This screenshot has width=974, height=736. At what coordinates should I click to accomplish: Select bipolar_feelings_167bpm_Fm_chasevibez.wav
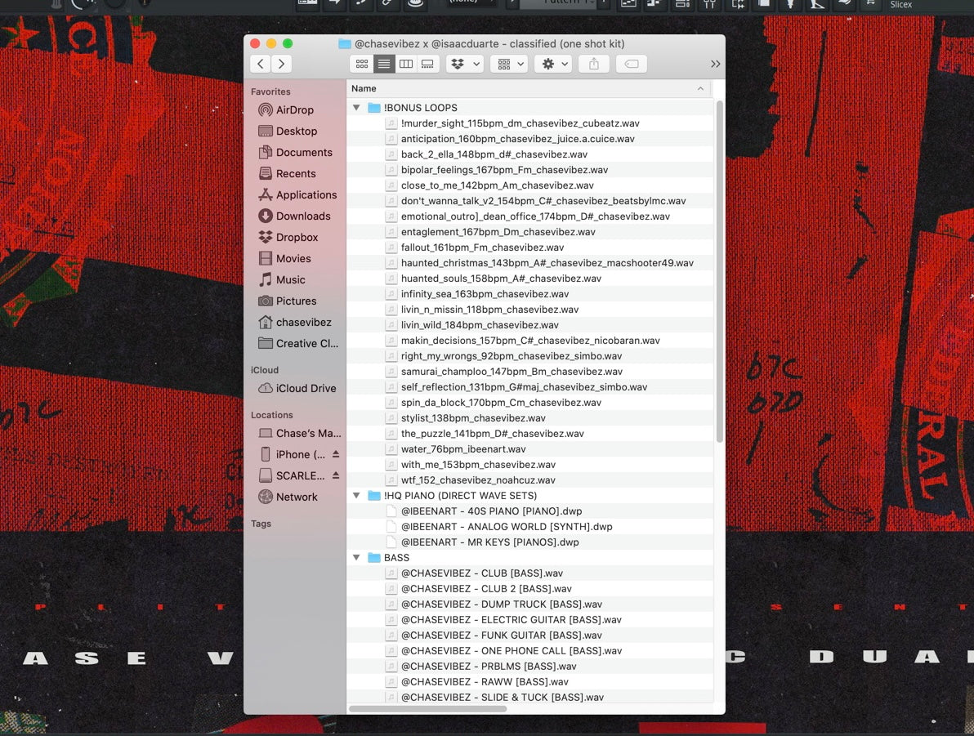tap(529, 170)
